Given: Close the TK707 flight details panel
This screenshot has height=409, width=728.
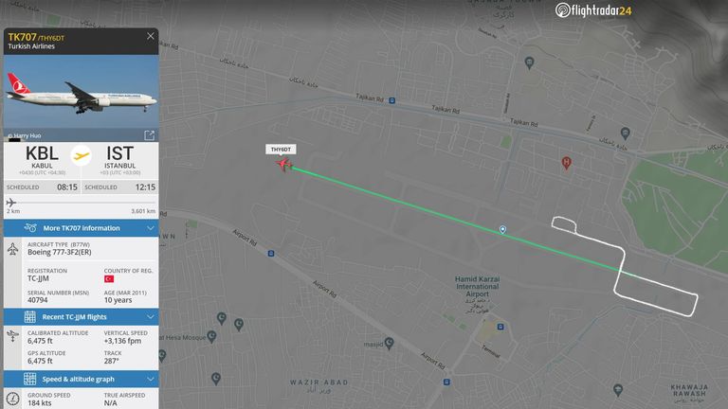Looking at the screenshot, I should 151,36.
